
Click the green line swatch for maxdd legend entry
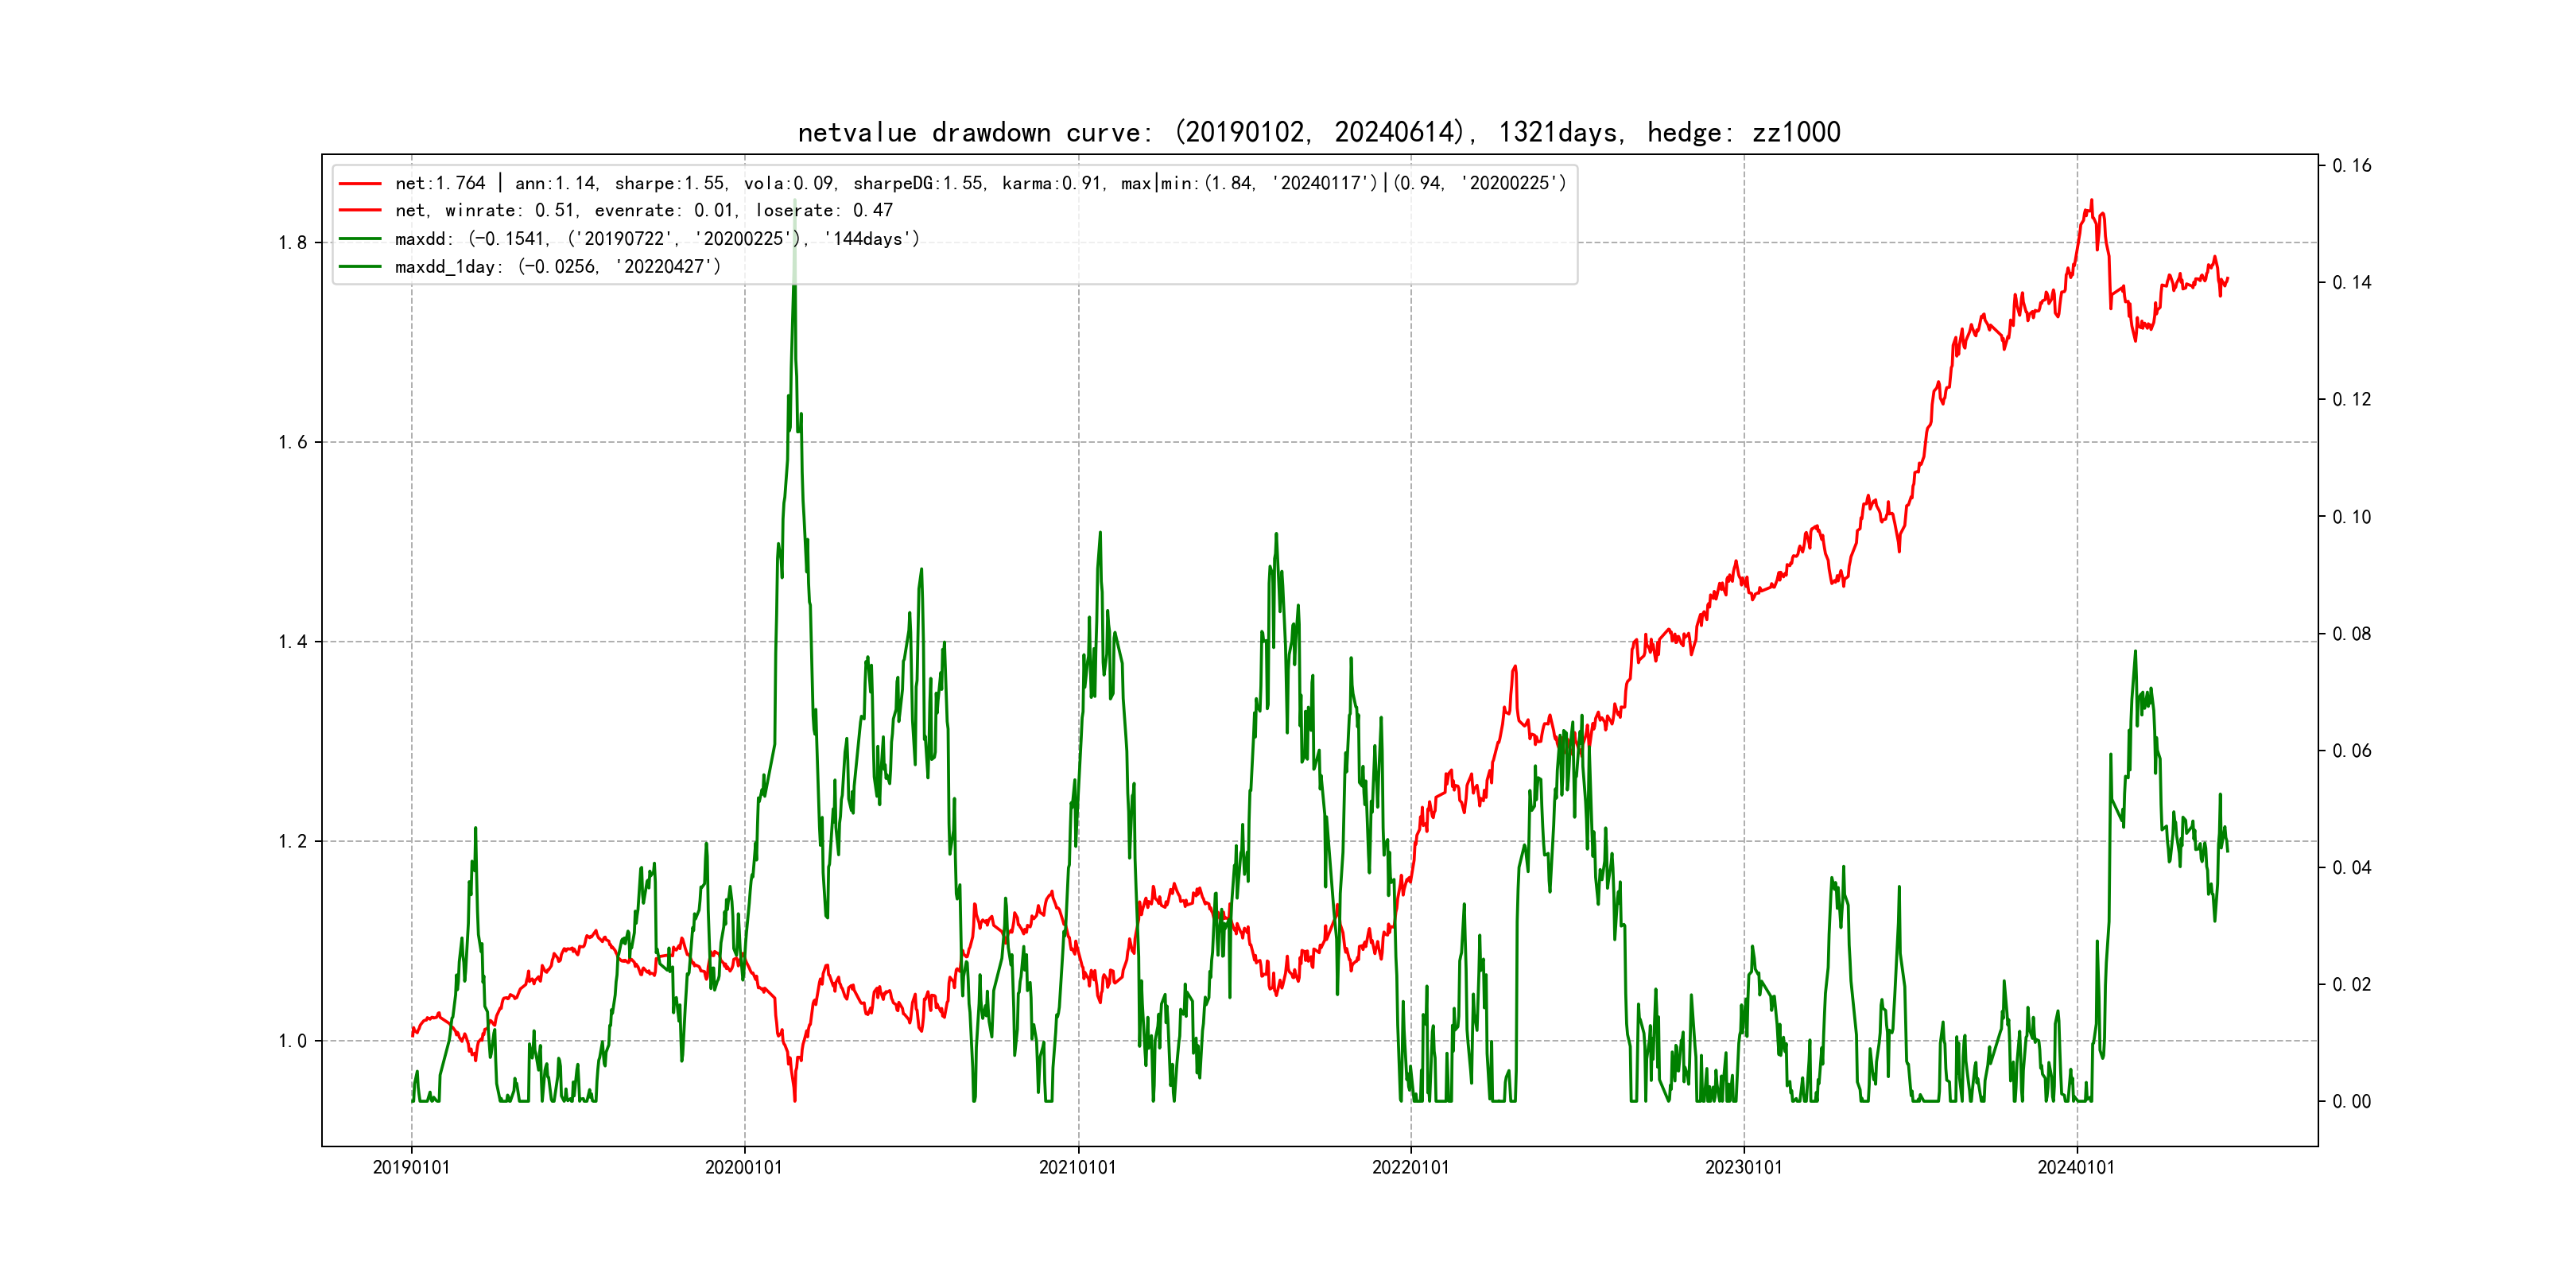[360, 239]
